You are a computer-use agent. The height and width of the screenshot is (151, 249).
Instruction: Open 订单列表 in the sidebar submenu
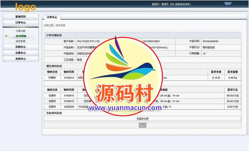[21, 31]
